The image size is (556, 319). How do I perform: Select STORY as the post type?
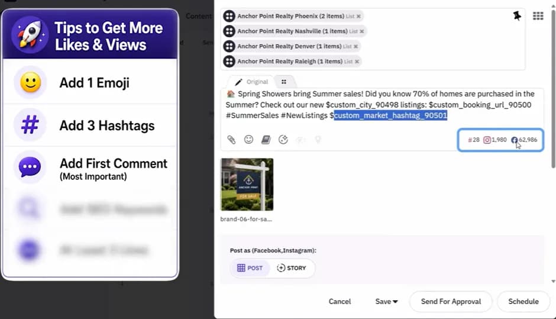point(292,268)
